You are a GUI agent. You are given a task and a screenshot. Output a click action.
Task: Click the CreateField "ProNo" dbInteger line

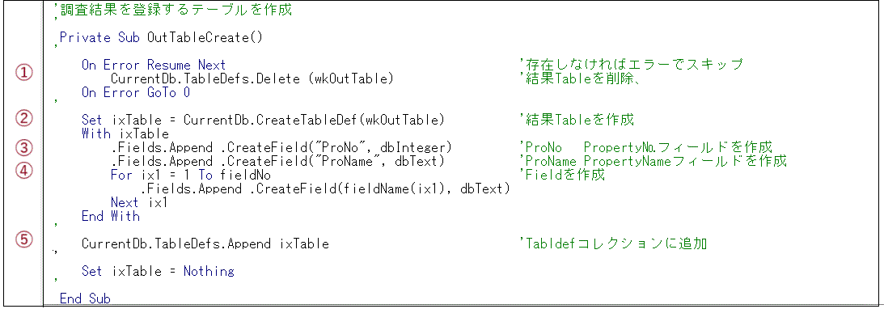pos(281,148)
